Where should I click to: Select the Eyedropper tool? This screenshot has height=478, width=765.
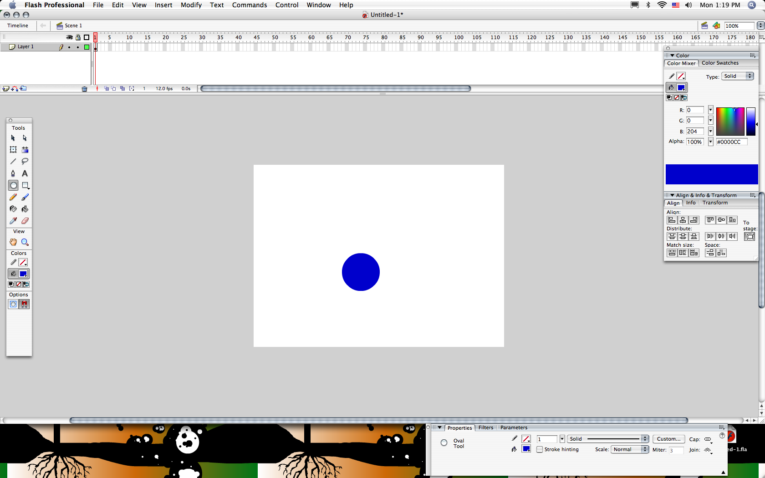pos(13,221)
